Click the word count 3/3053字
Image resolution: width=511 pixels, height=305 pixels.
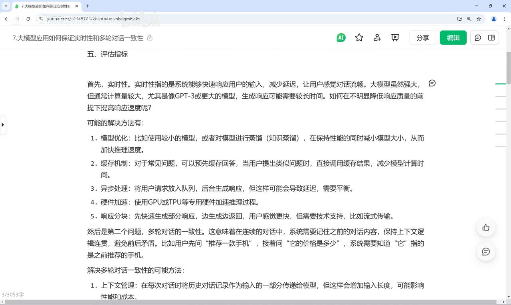(13, 295)
